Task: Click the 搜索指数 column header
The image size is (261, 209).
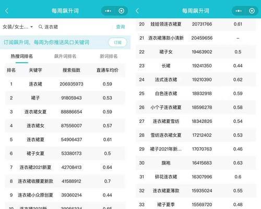Action: pyautogui.click(x=72, y=70)
